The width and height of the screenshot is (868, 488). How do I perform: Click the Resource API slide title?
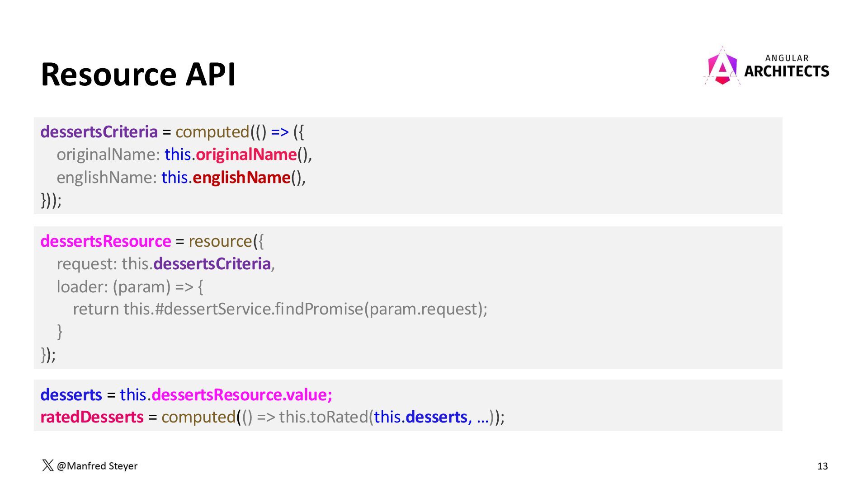click(x=138, y=74)
